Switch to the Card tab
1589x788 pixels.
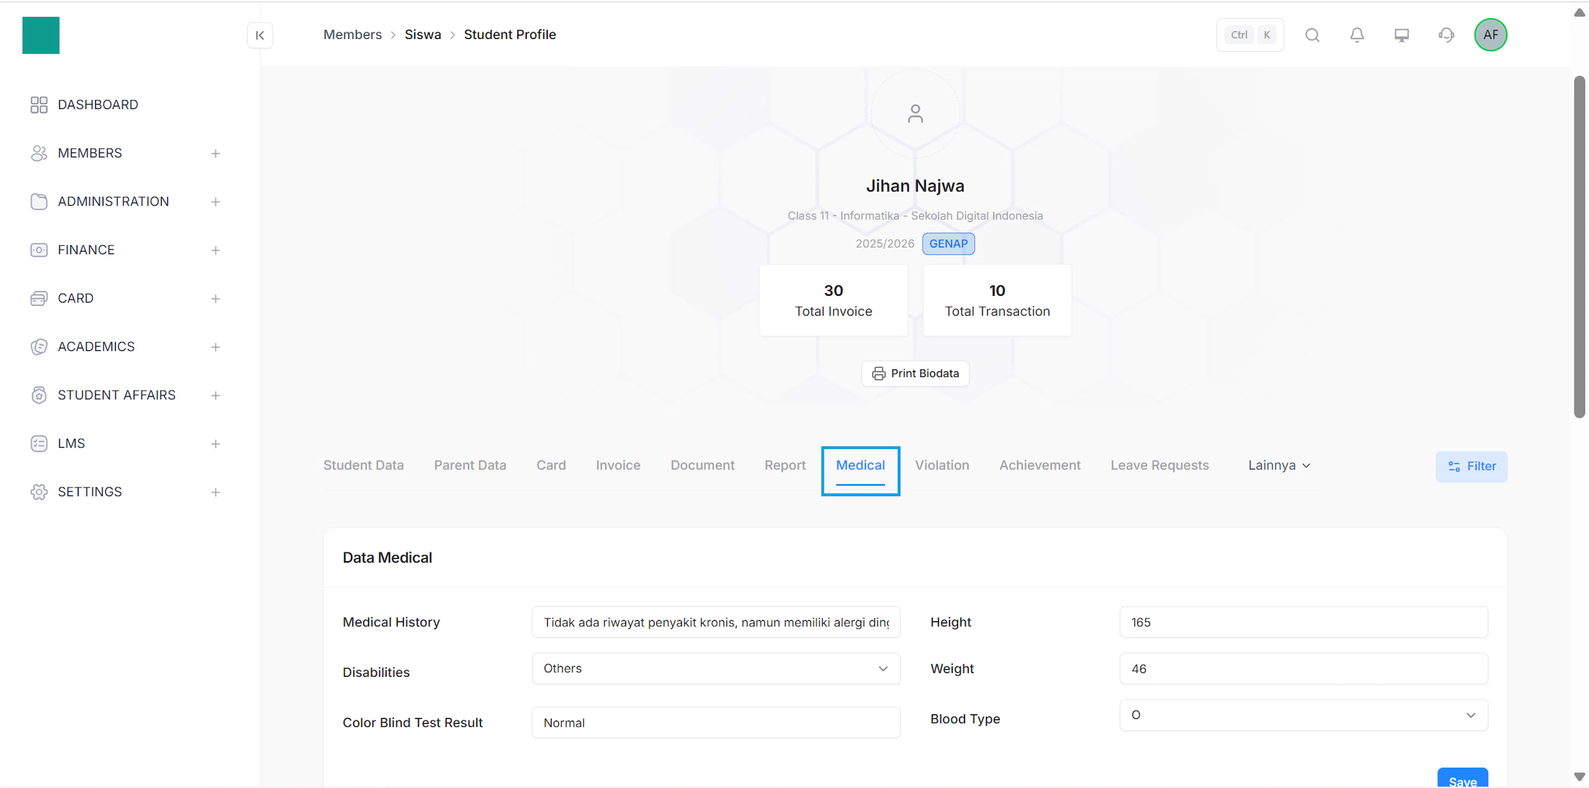[551, 465]
